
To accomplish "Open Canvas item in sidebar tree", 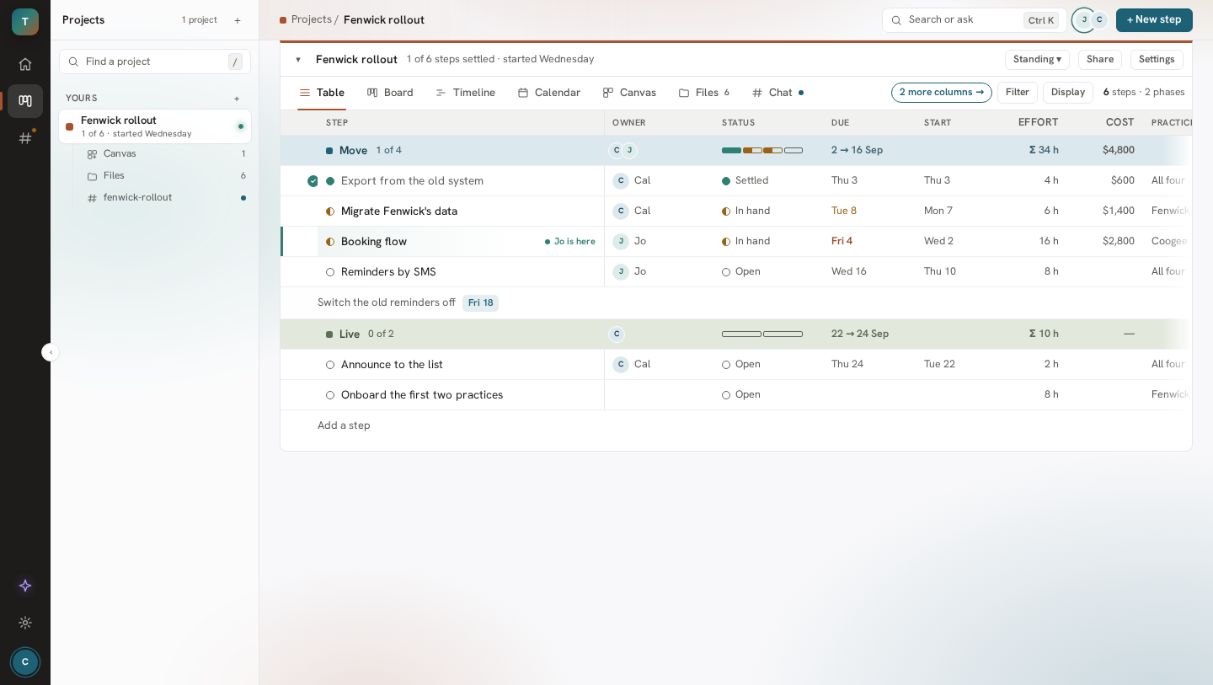I will 166,154.
